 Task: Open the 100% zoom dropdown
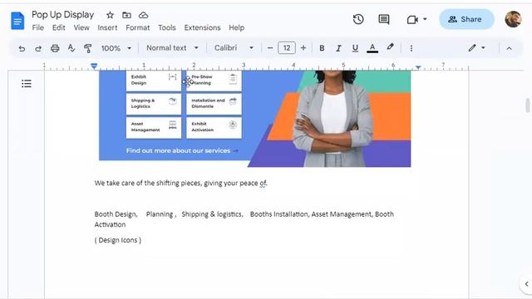(x=116, y=48)
